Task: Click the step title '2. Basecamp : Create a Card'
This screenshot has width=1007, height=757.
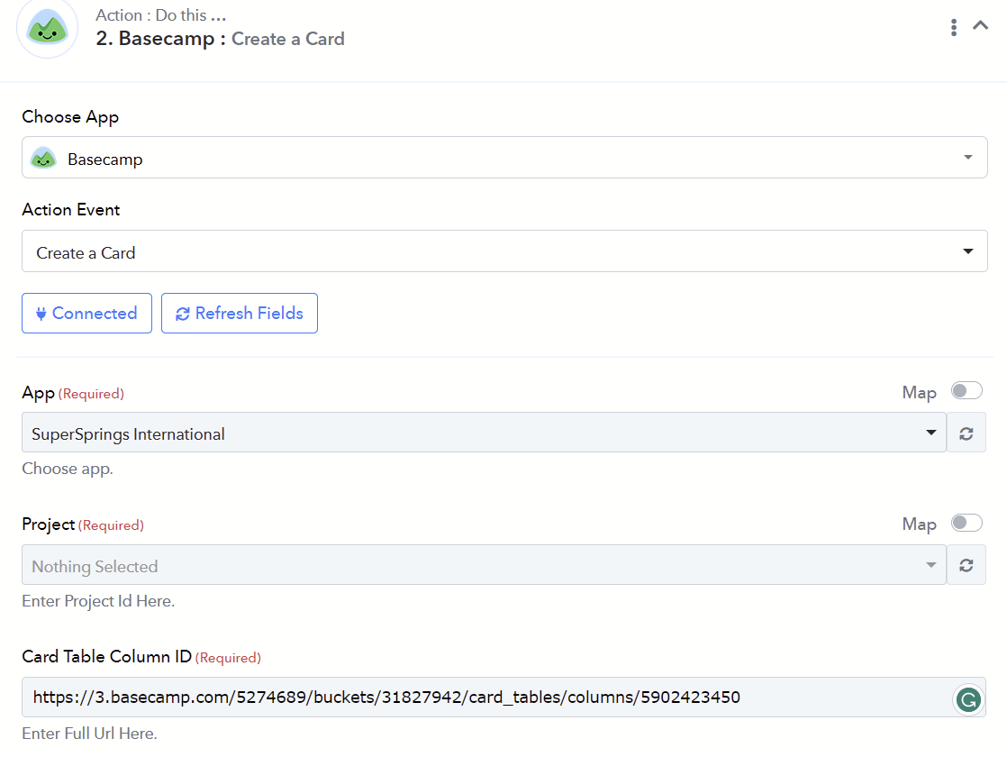Action: click(x=221, y=39)
